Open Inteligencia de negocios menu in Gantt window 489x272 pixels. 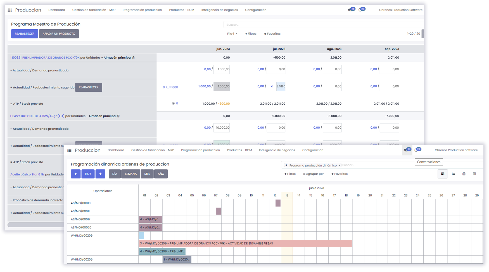click(x=277, y=150)
